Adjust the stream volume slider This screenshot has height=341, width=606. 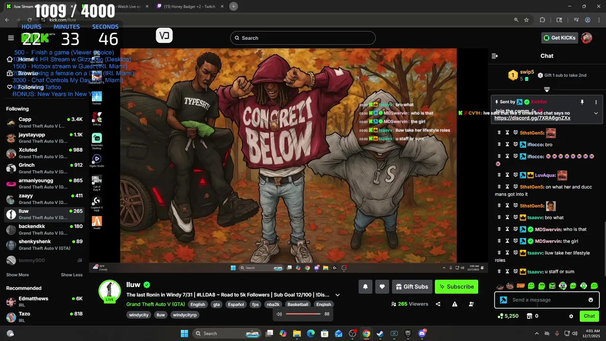coord(303,314)
